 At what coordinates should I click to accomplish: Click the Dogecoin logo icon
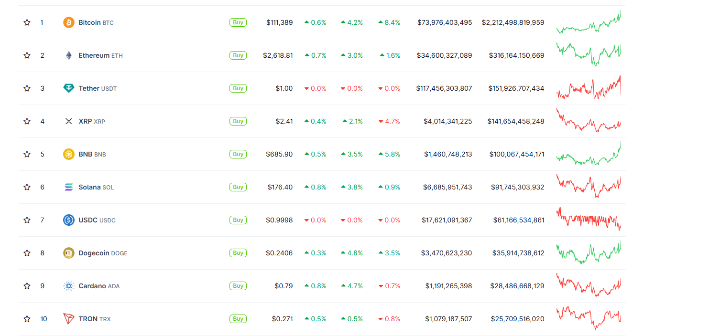click(x=69, y=253)
